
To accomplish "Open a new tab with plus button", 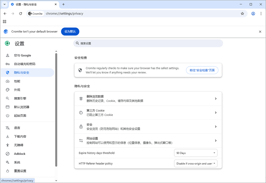I will point(63,4).
